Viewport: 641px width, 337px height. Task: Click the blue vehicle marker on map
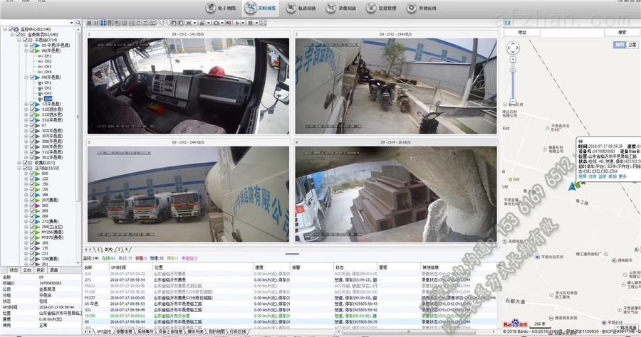tap(572, 186)
